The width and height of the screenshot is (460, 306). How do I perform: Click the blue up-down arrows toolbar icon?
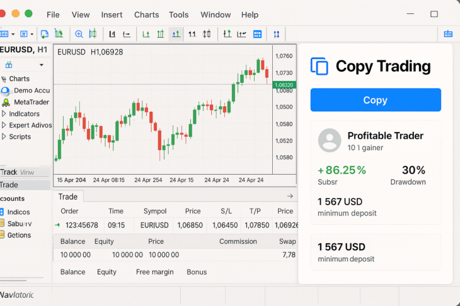(x=277, y=34)
